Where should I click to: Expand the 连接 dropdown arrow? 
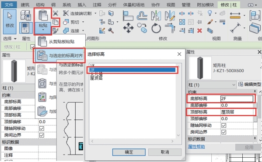pos(83,30)
